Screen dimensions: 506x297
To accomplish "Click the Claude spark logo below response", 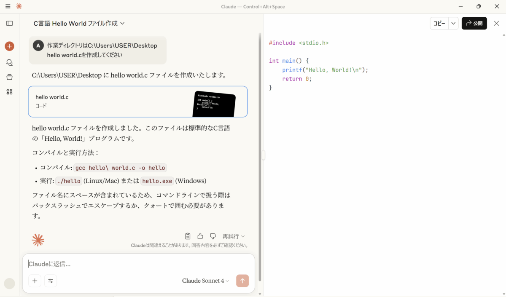I will 38,240.
